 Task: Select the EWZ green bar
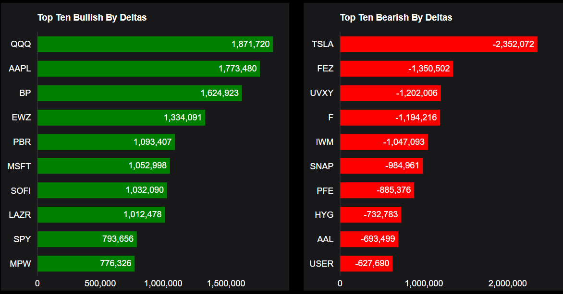(x=121, y=118)
